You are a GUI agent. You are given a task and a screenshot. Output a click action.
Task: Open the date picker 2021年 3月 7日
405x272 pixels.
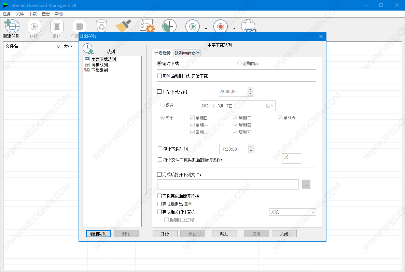click(270, 106)
